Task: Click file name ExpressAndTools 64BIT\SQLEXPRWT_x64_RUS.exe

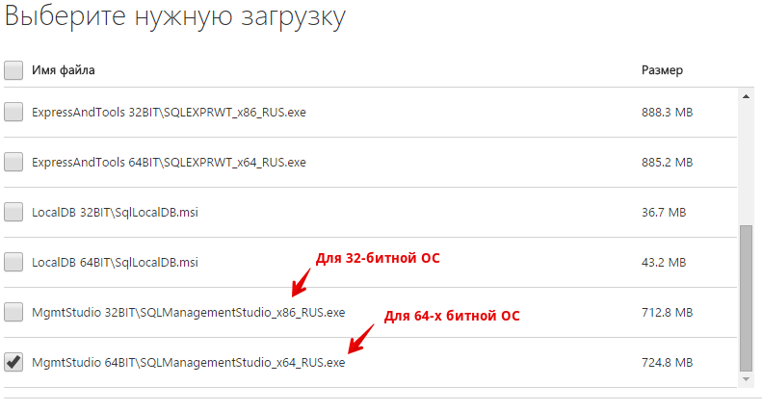Action: (170, 163)
